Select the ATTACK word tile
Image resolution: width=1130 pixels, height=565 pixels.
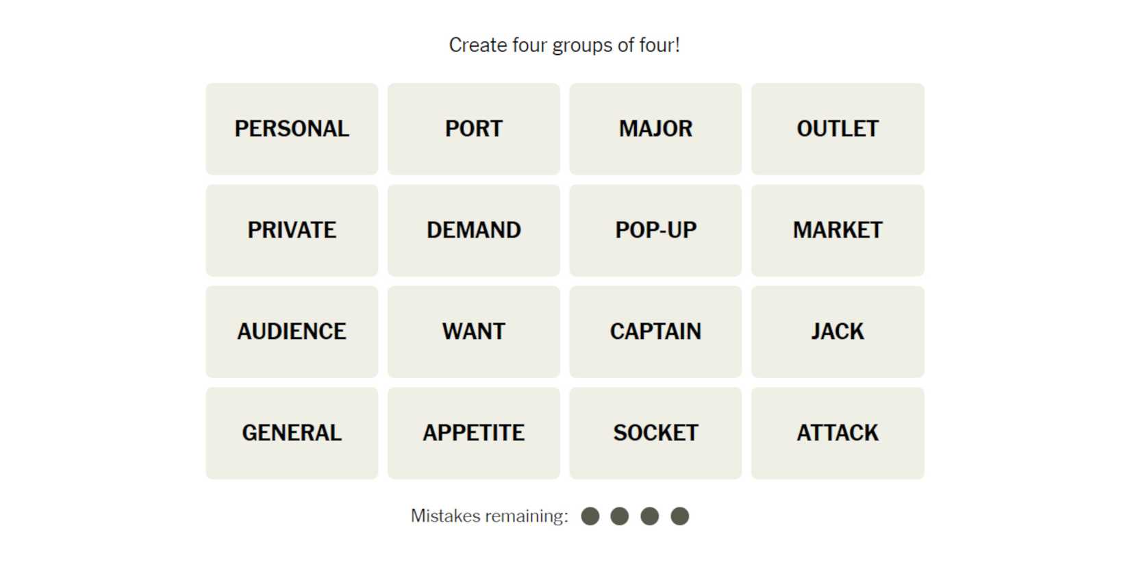(837, 433)
